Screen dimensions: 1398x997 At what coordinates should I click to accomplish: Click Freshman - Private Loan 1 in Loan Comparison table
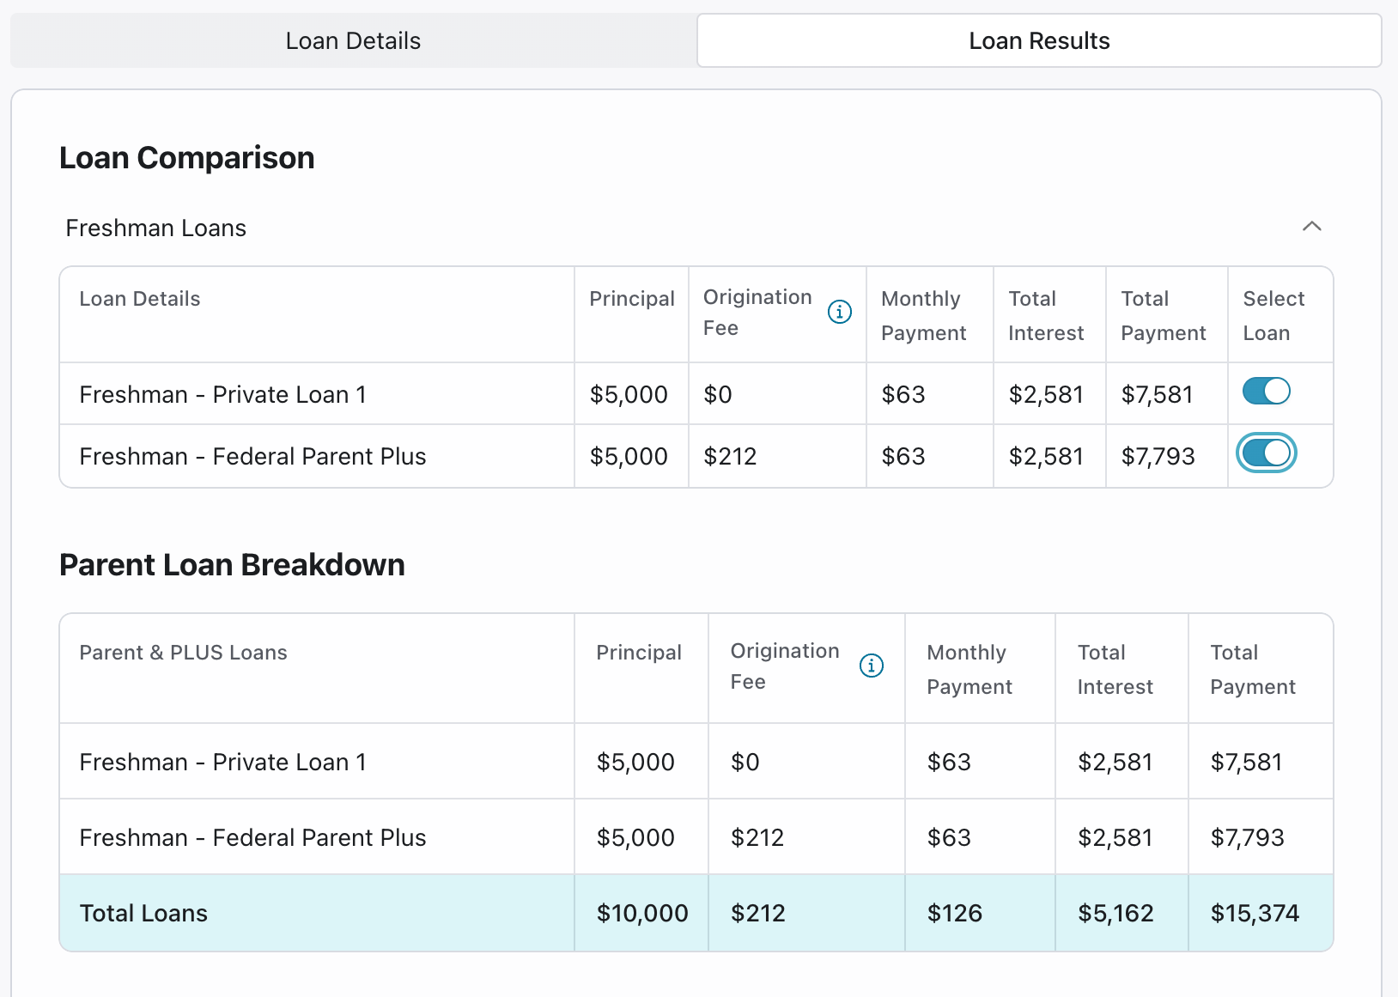click(x=222, y=394)
